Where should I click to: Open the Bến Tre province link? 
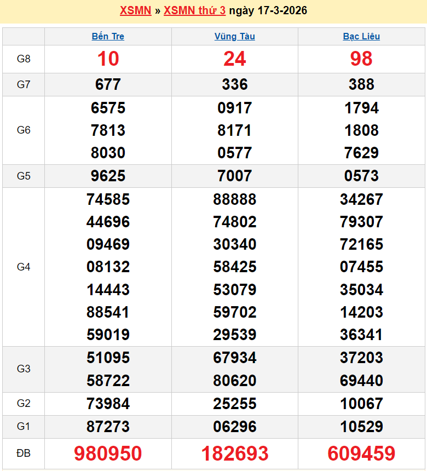(108, 37)
